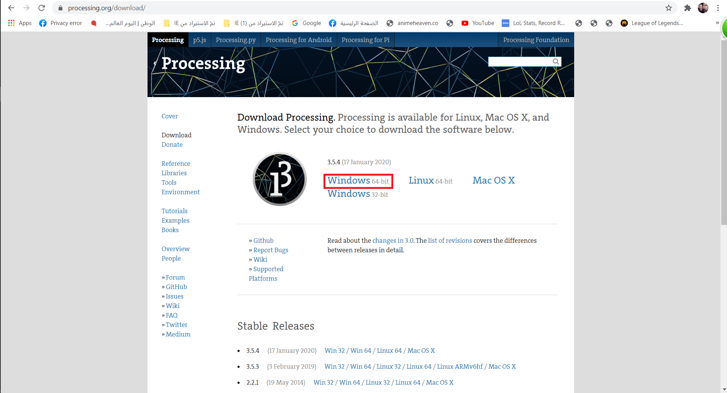Open the Chrome three-dot menu
The width and height of the screenshot is (727, 393).
click(x=718, y=8)
